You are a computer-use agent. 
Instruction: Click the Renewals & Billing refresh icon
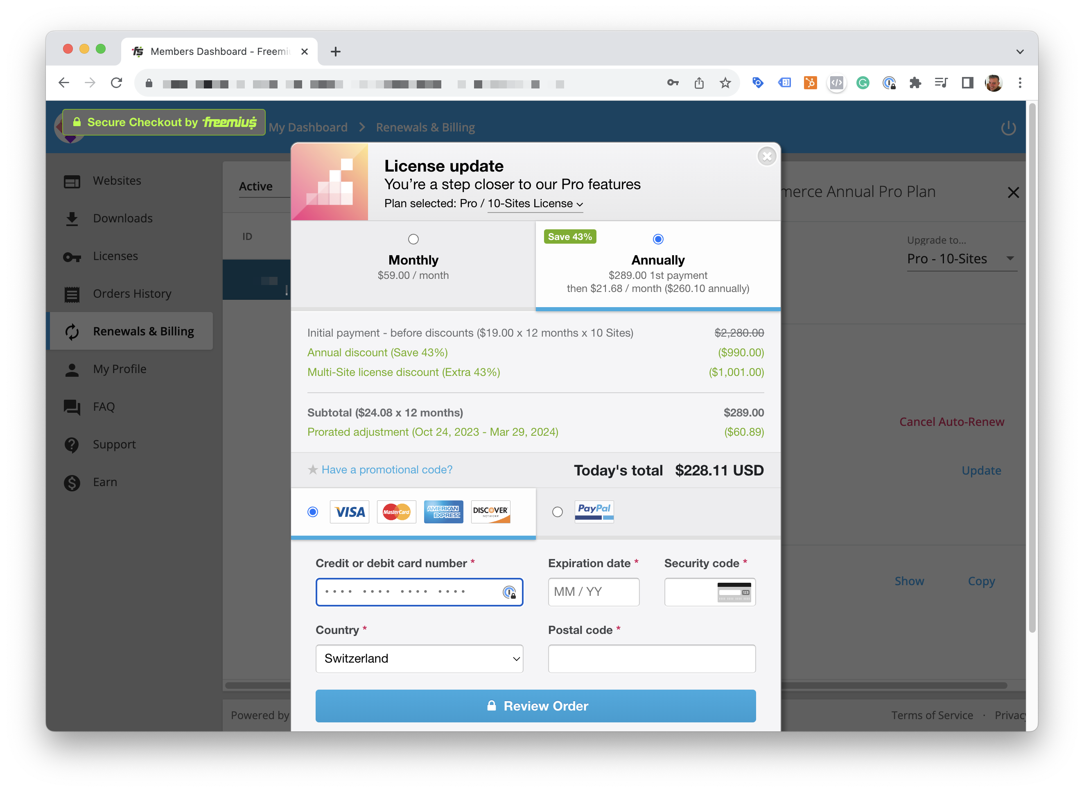point(72,332)
